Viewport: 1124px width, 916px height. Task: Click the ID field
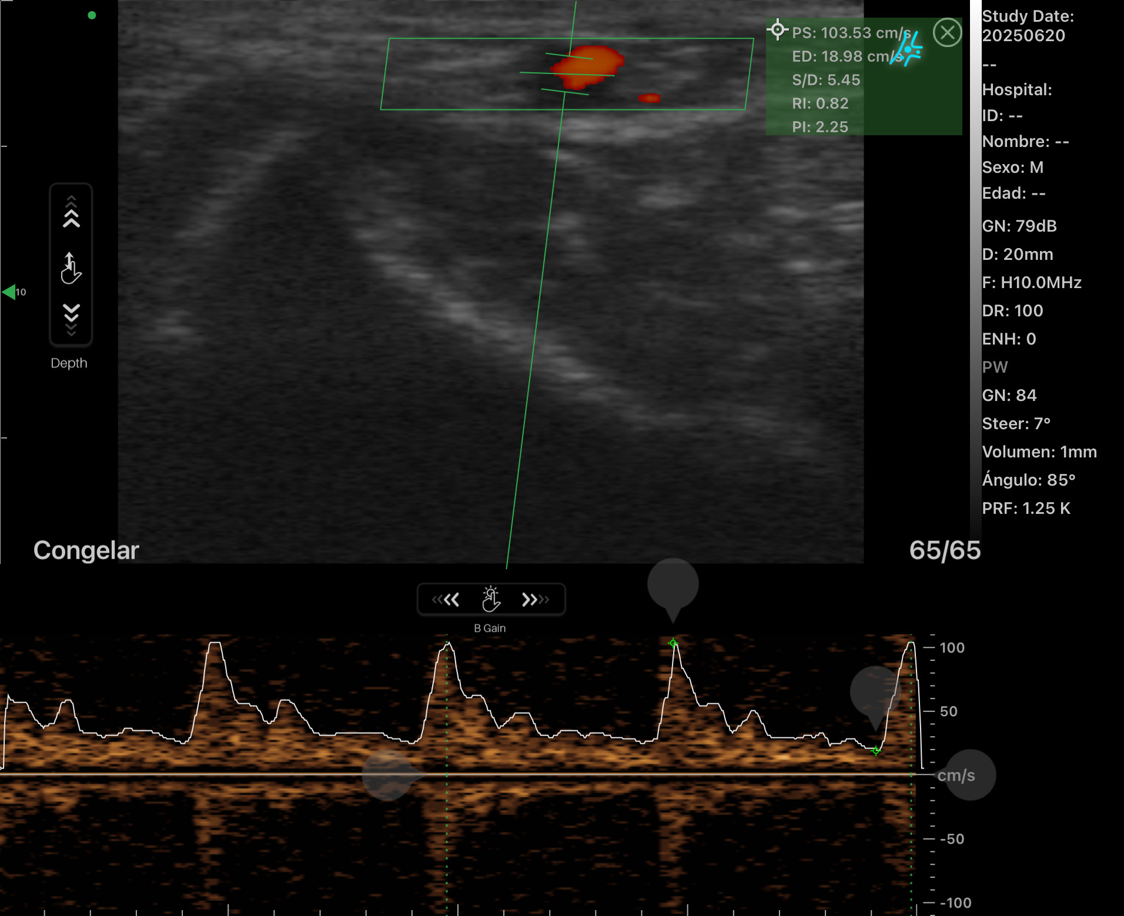(x=1002, y=116)
